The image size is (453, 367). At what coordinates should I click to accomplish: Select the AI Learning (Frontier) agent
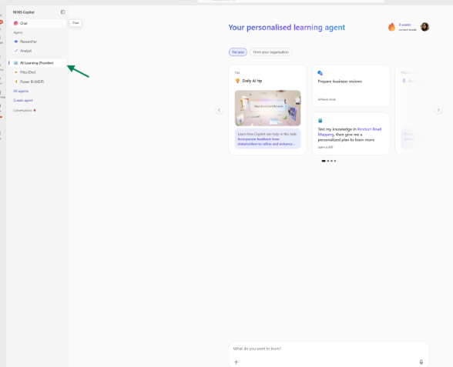click(38, 63)
